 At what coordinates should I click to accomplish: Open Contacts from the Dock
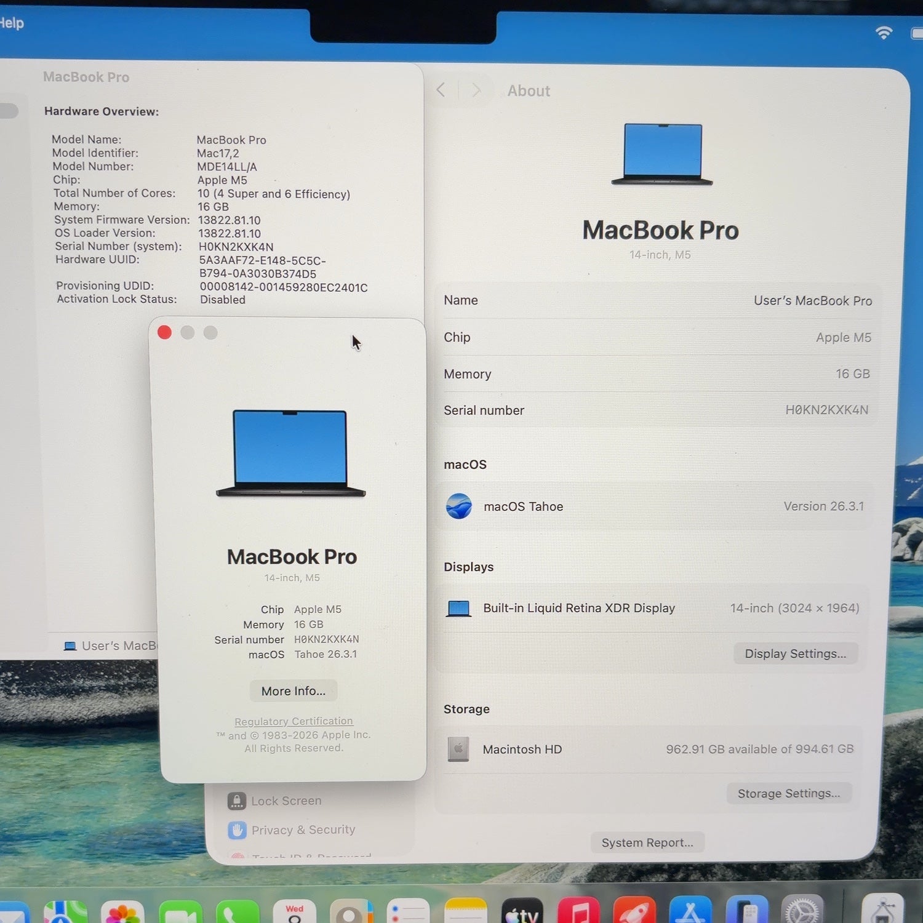(351, 911)
